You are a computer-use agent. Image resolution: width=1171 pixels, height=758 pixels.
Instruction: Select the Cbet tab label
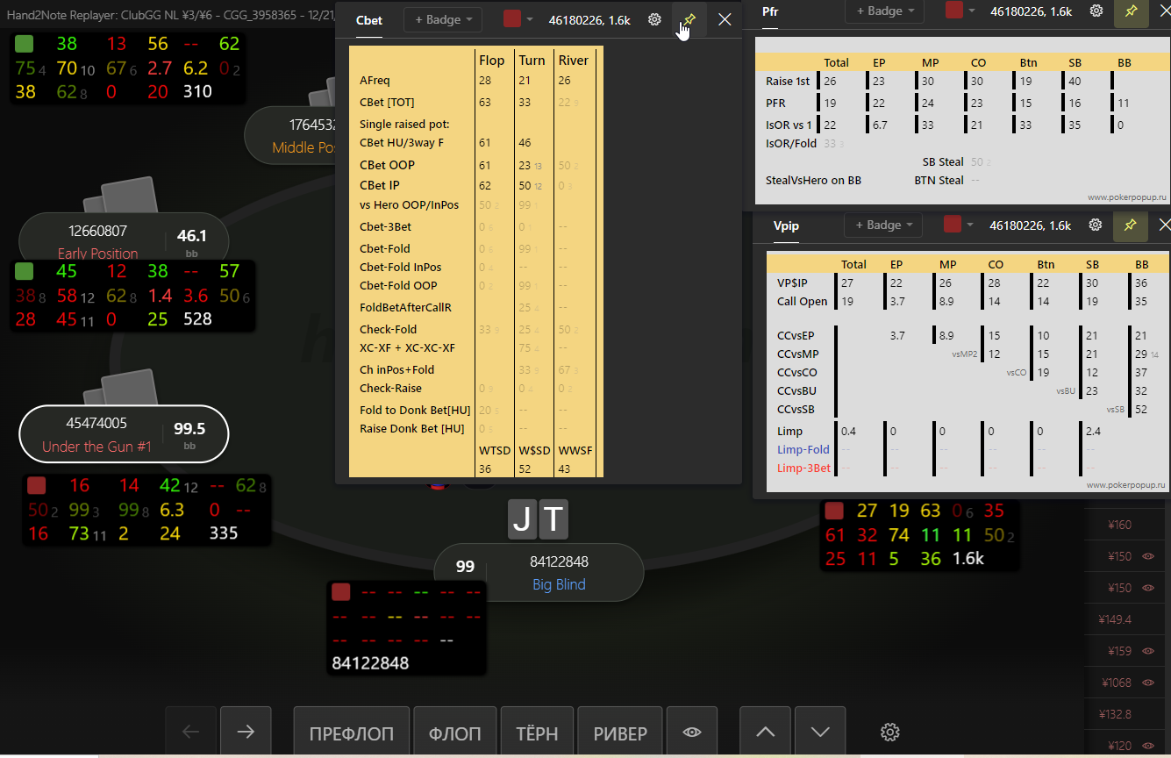(x=369, y=20)
